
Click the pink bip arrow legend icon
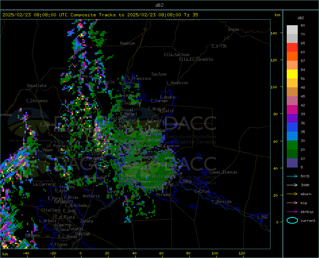[x=292, y=203]
